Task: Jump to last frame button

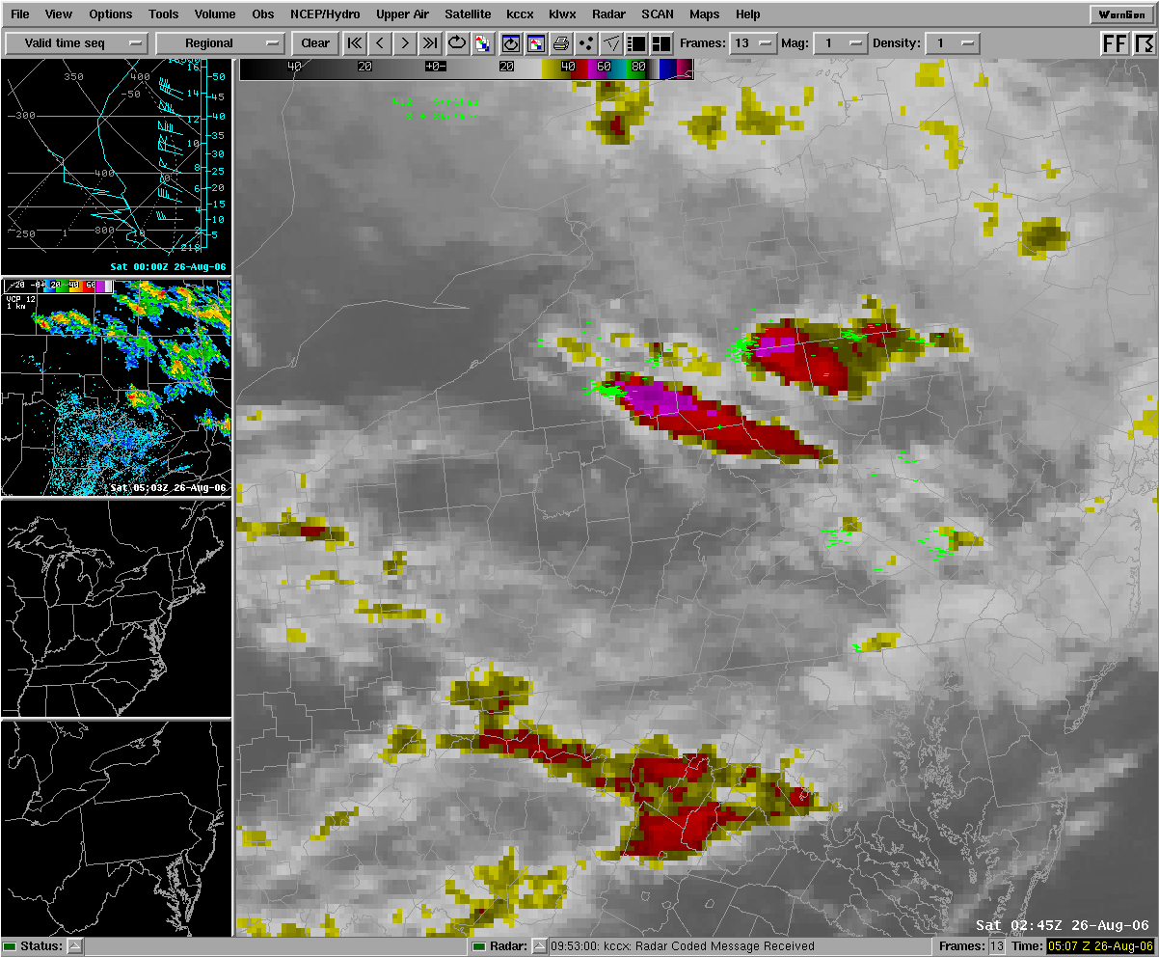Action: [430, 43]
